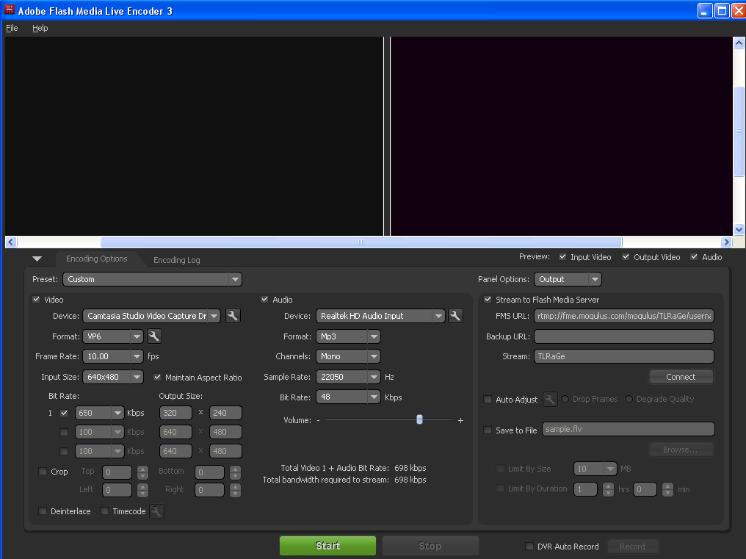The width and height of the screenshot is (746, 559).
Task: Open Timecode settings wrench
Action: [x=156, y=511]
